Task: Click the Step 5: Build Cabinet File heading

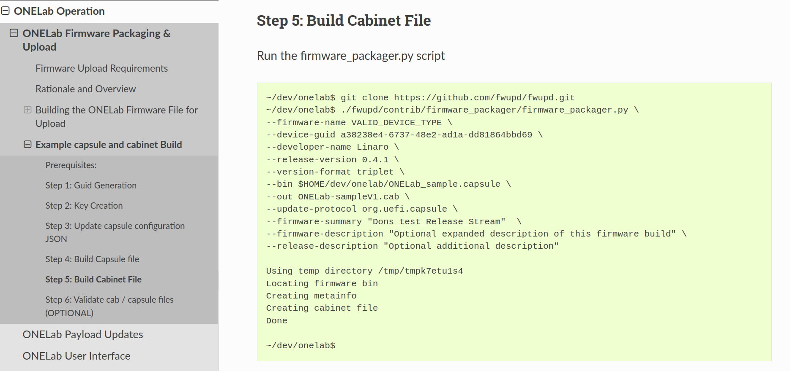Action: [343, 20]
